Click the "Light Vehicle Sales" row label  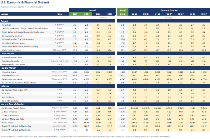(11, 50)
